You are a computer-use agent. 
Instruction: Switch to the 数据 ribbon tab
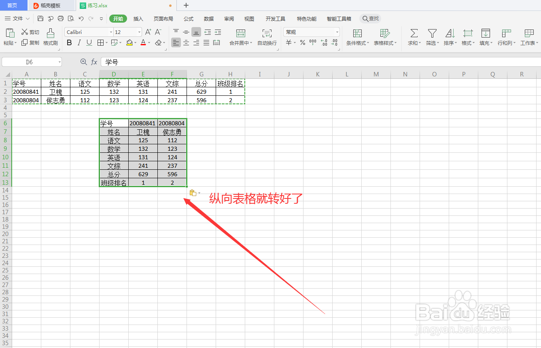209,19
